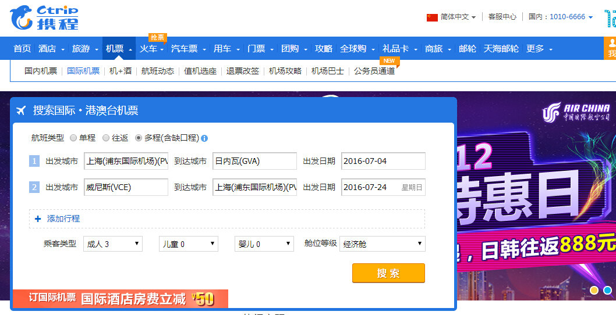Click trip 1 departure city 上海 field
Viewport: 616px width, 315px height.
[x=126, y=161]
